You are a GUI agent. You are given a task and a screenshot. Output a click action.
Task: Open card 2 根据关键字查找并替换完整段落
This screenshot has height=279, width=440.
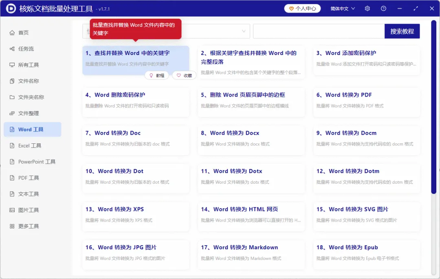(251, 63)
